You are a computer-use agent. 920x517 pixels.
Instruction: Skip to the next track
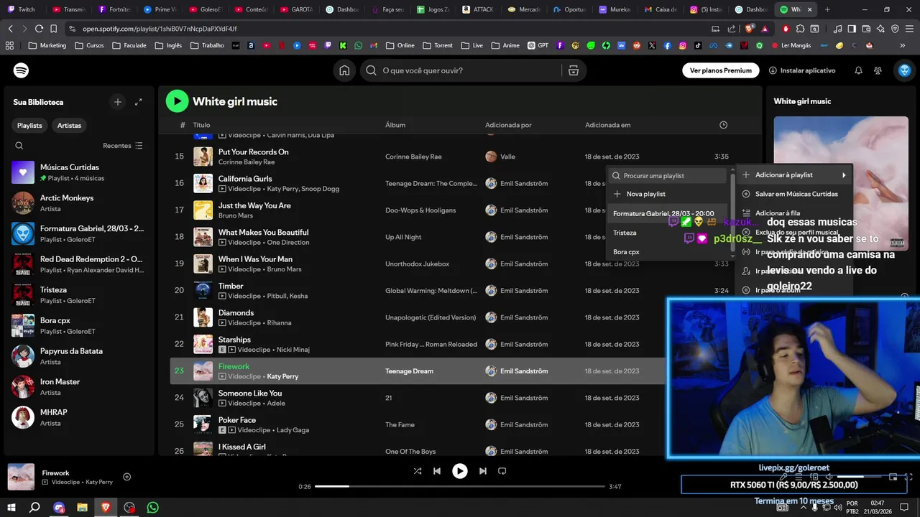pyautogui.click(x=483, y=471)
